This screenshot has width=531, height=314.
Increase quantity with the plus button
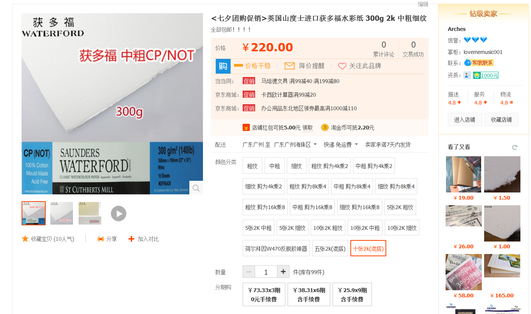[283, 272]
